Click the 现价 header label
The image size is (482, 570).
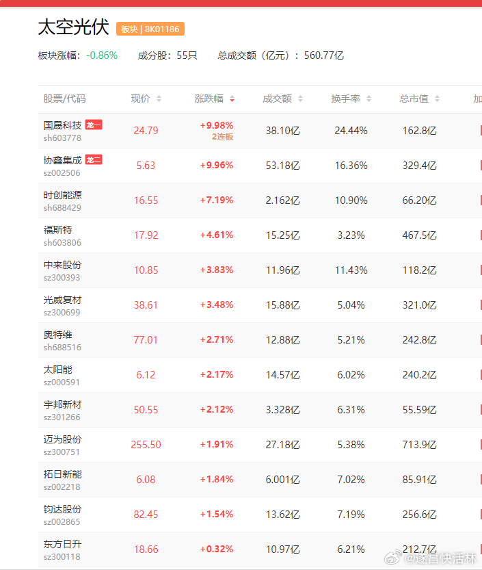[x=140, y=99]
